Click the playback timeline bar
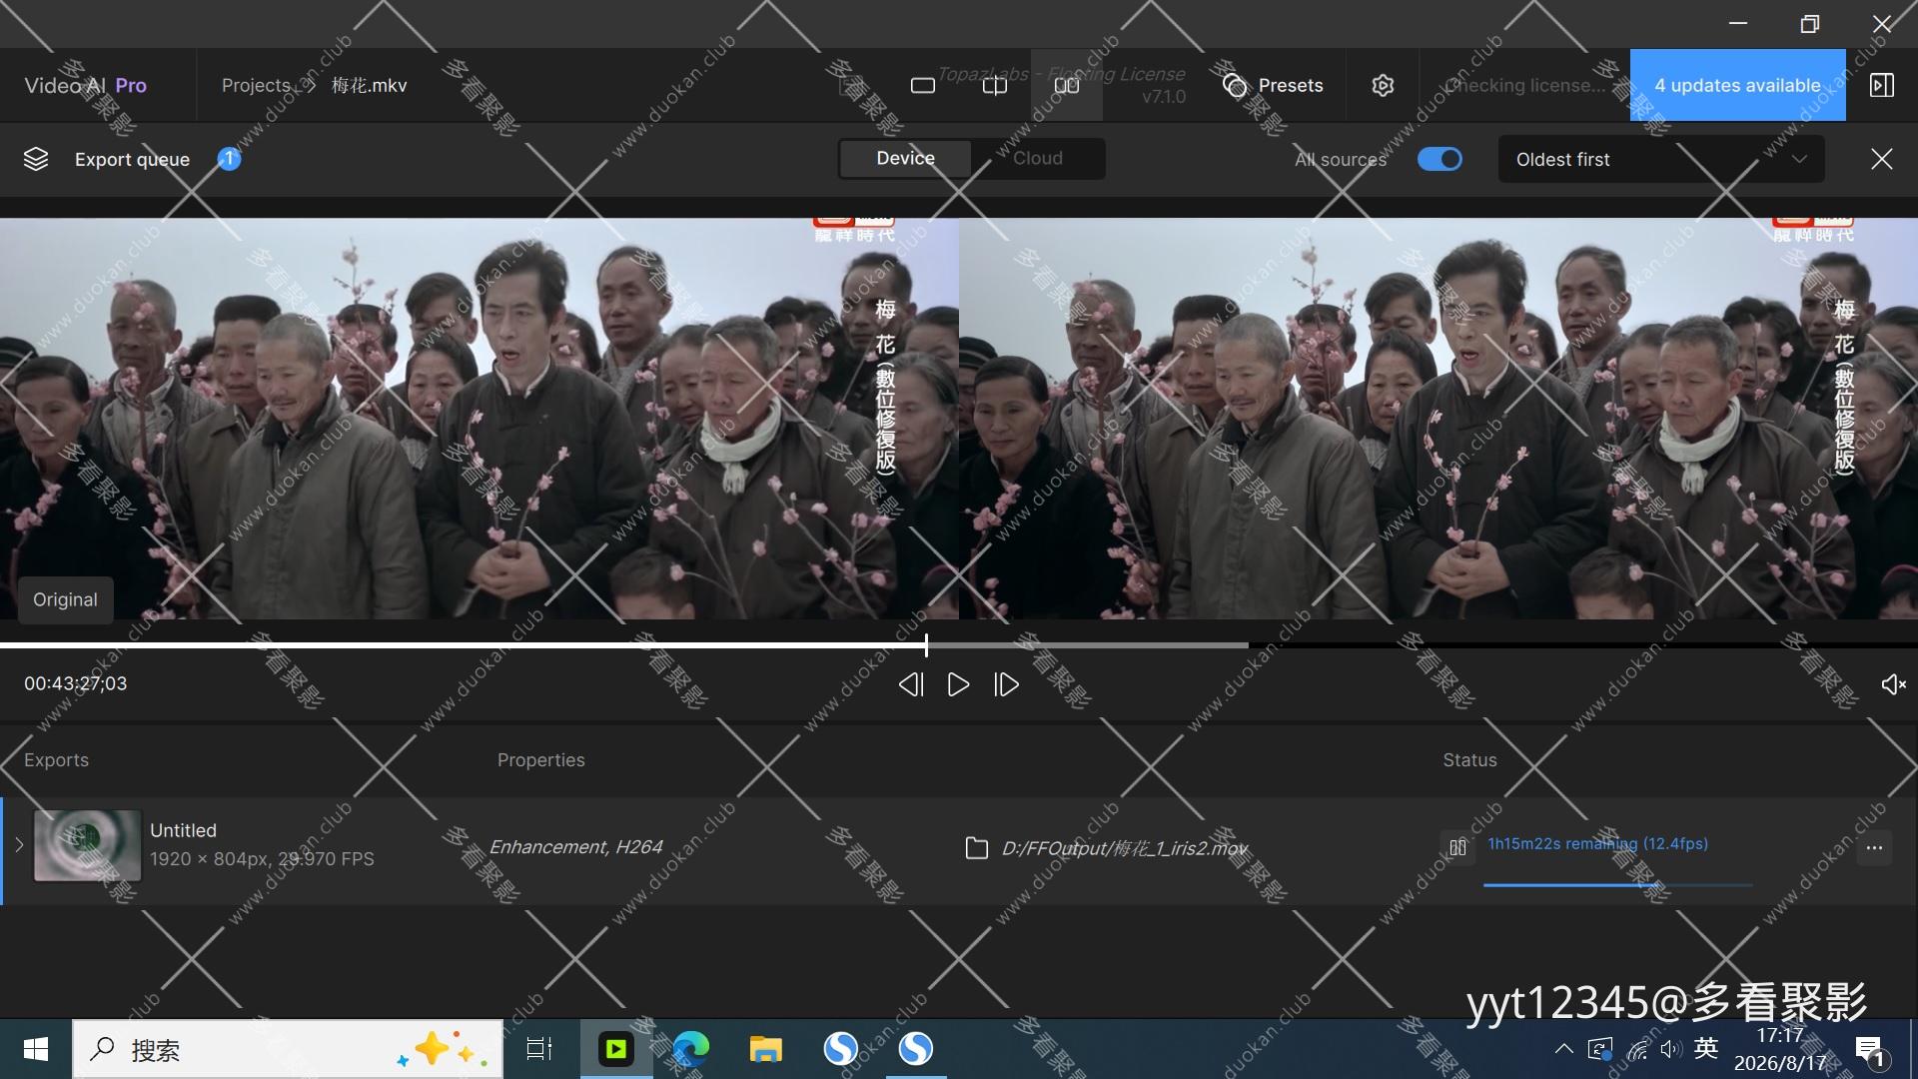The image size is (1918, 1079). 959,645
